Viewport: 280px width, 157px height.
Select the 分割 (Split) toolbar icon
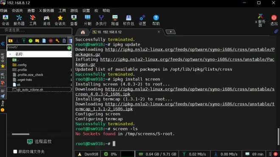click(87, 20)
